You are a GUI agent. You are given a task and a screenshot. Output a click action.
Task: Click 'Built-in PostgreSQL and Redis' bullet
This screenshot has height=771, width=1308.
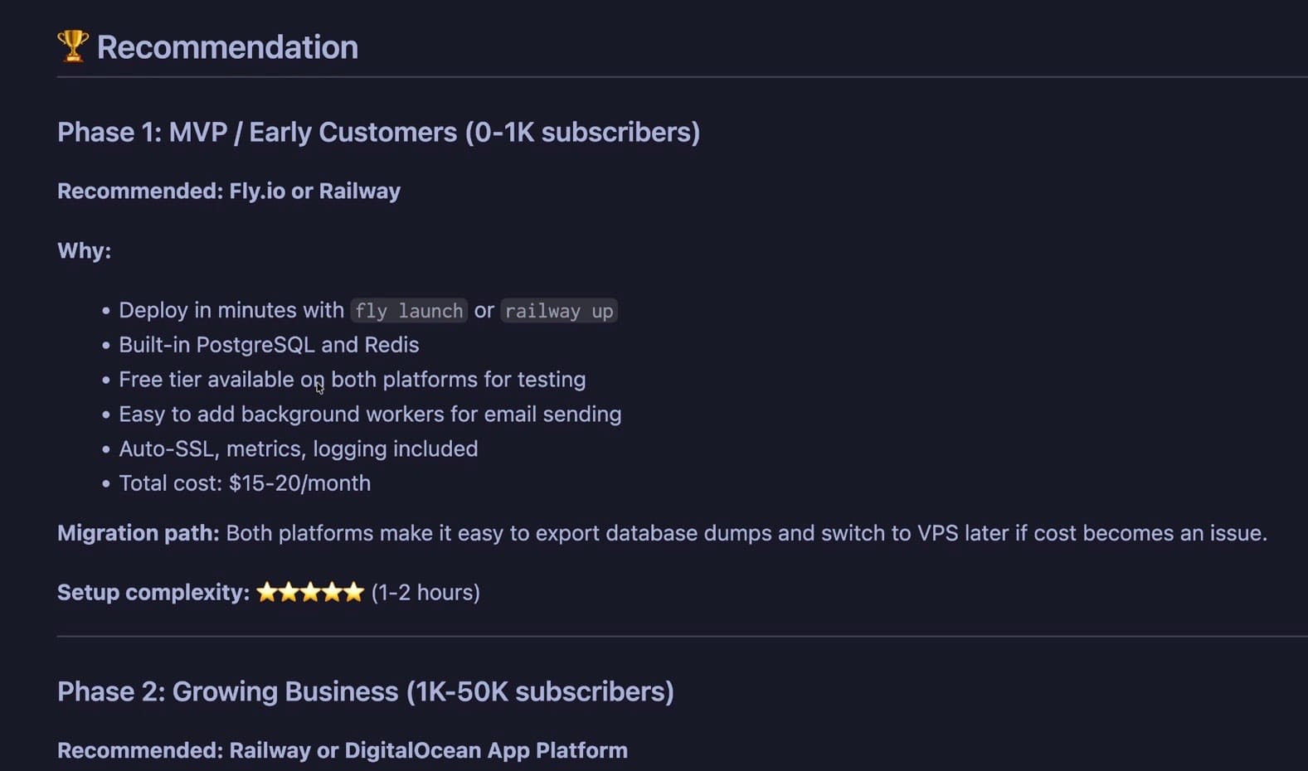(269, 345)
